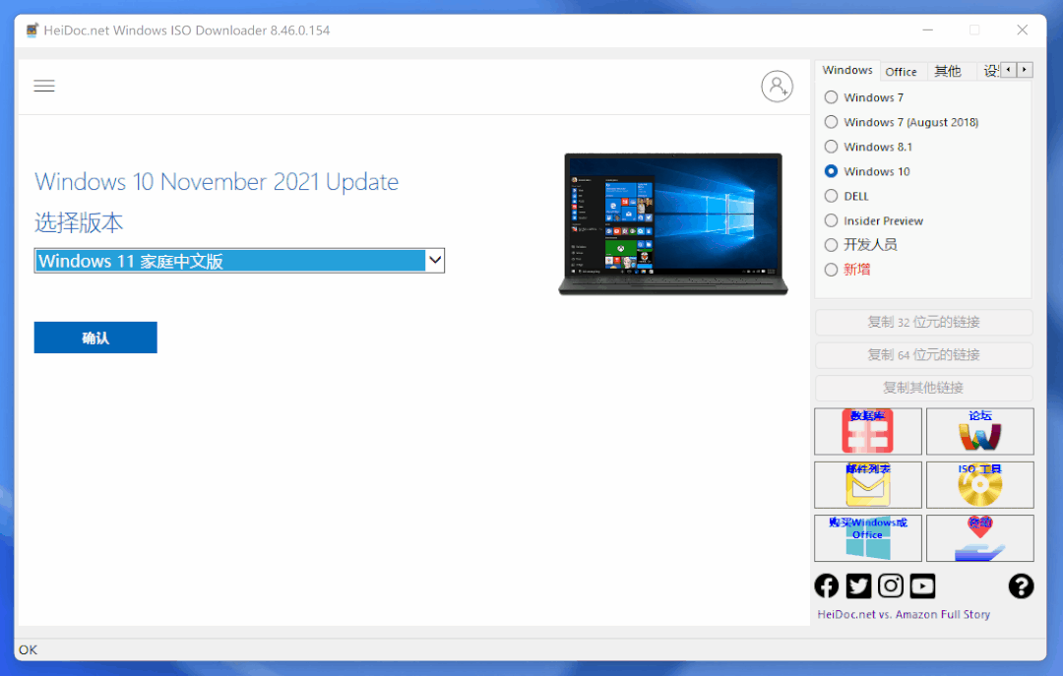This screenshot has width=1063, height=676.
Task: Open the database (数据库) icon button
Action: [x=868, y=431]
